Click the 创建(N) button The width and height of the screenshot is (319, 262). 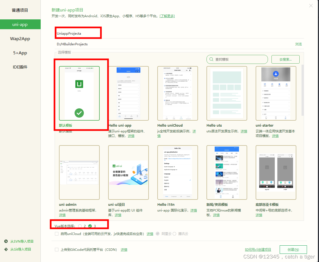click(293, 250)
